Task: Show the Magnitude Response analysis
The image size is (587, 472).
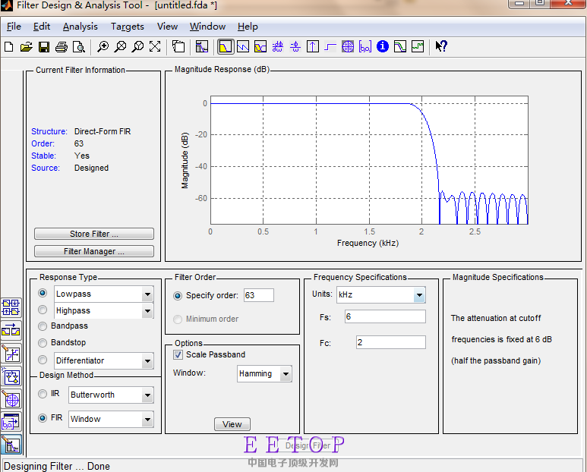Action: (x=226, y=47)
